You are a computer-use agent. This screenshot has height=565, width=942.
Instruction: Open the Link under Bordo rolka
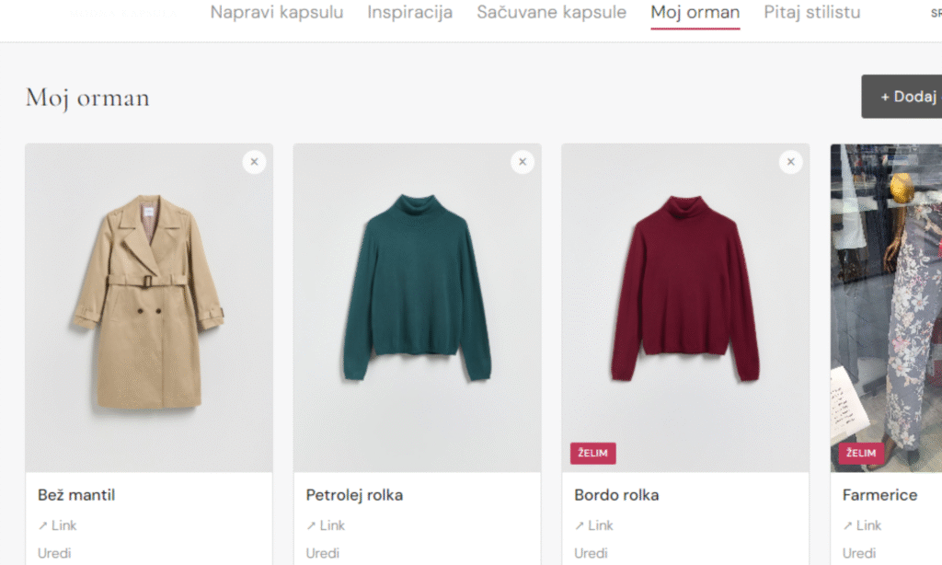pos(594,525)
